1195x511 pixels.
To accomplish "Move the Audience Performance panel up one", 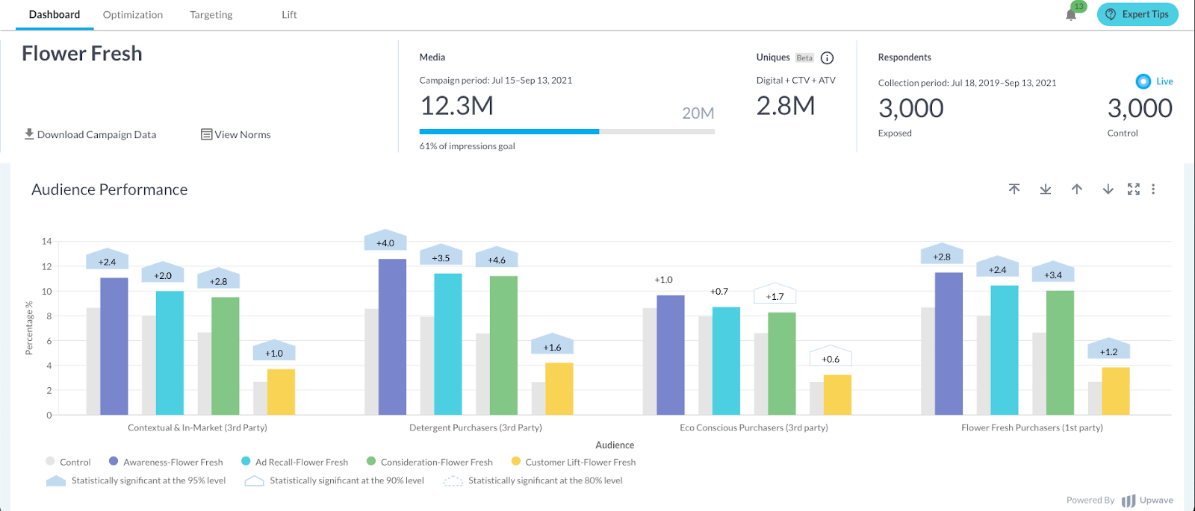I will coord(1077,189).
